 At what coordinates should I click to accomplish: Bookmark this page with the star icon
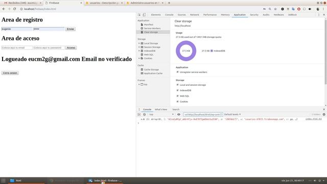click(275, 9)
